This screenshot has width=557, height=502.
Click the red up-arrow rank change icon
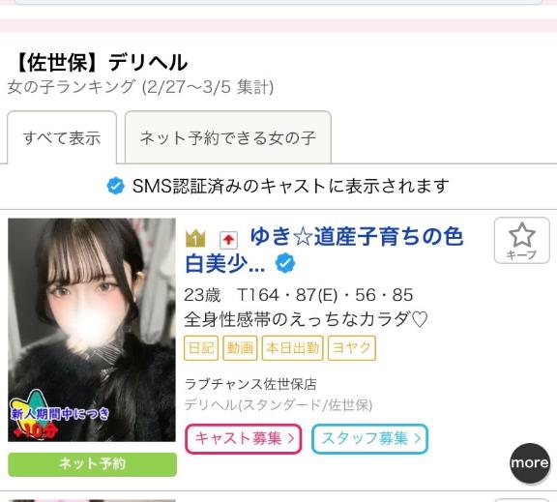click(228, 240)
